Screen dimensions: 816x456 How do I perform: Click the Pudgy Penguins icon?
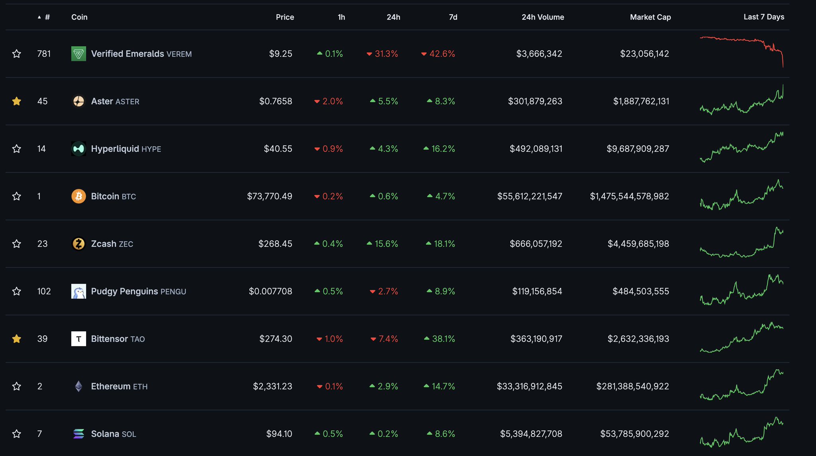coord(78,291)
